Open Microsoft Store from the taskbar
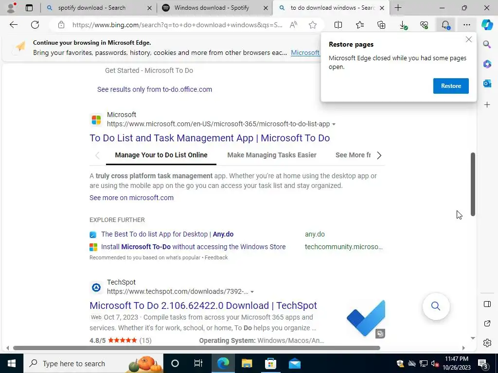The height and width of the screenshot is (373, 498). (x=270, y=363)
